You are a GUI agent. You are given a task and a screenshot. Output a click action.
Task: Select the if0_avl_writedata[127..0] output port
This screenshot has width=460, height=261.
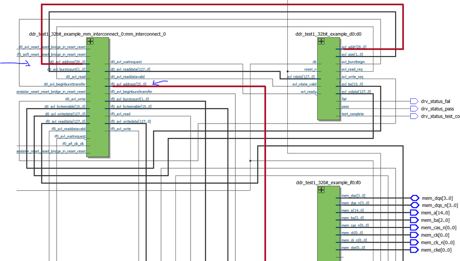click(131, 121)
